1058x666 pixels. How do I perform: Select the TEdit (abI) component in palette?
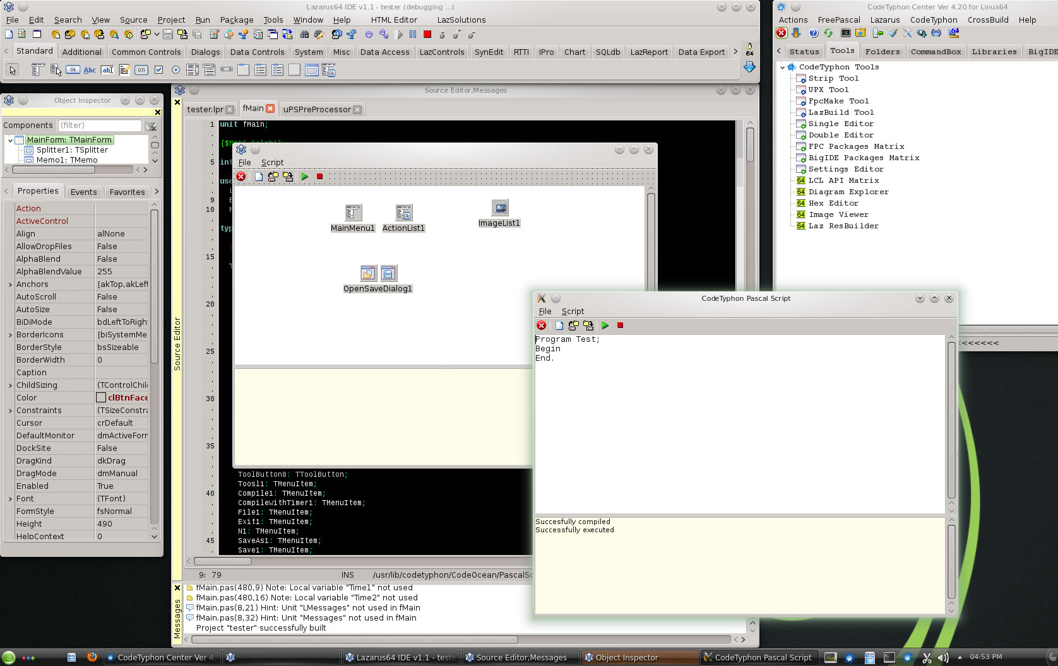pyautogui.click(x=107, y=70)
